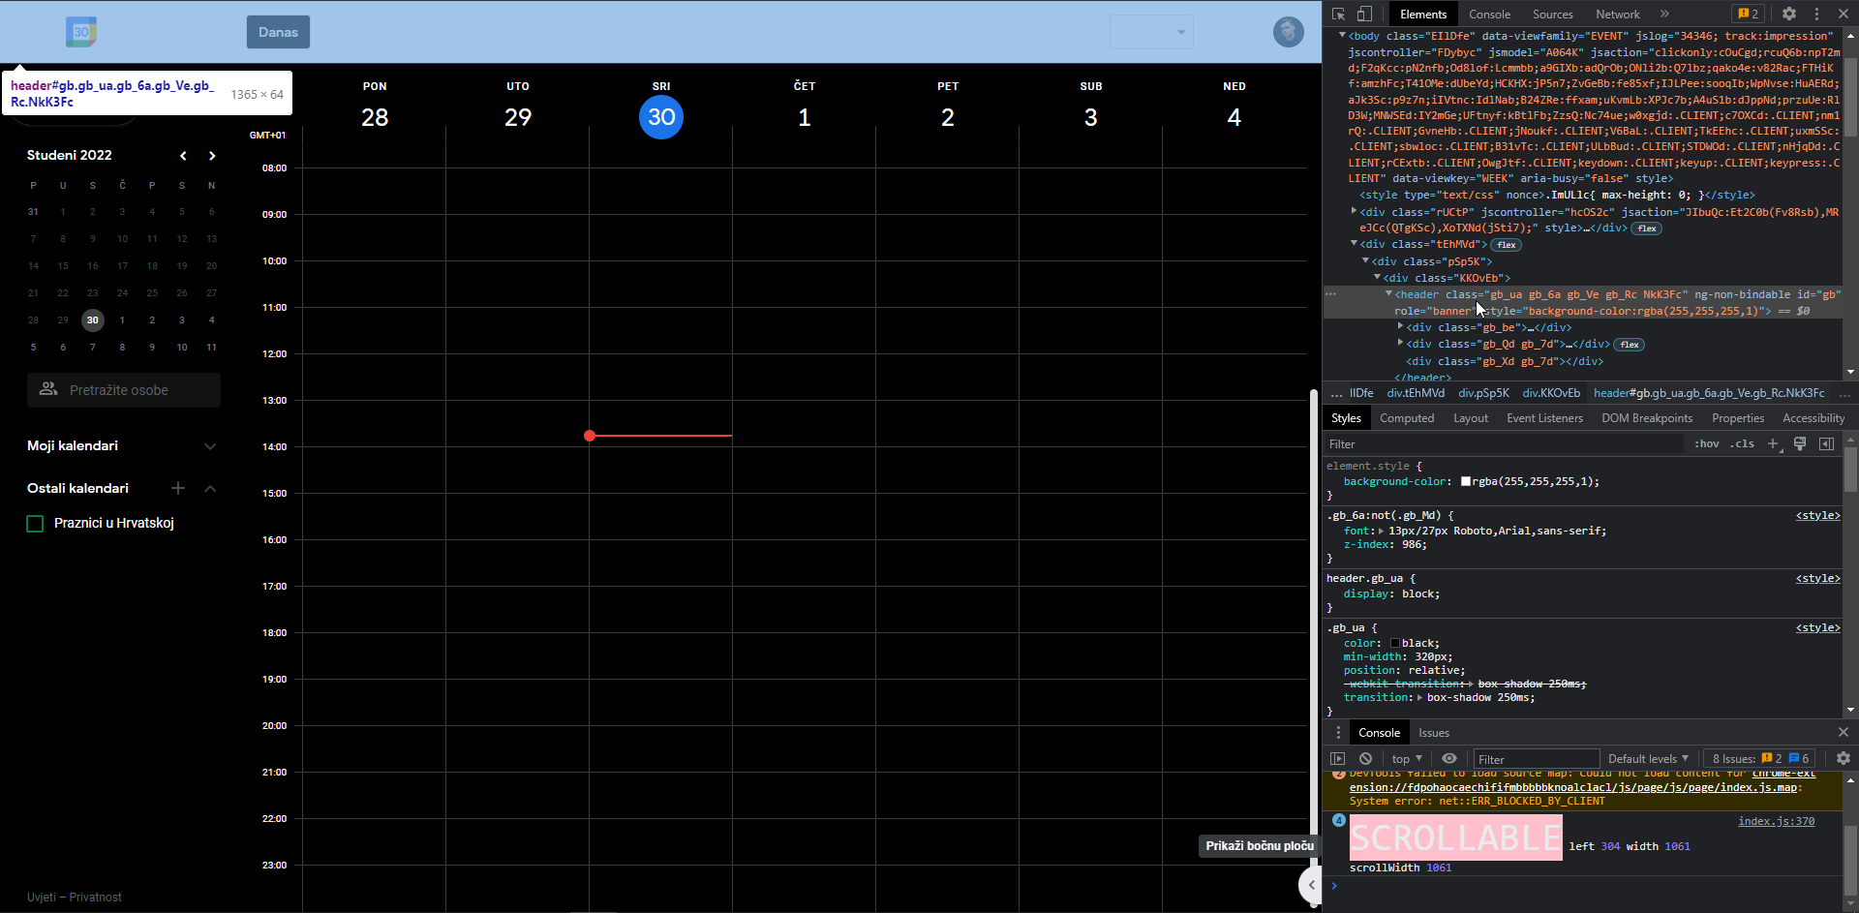This screenshot has width=1859, height=913.
Task: Click the black color swatch in .gb_ua
Action: [x=1395, y=643]
